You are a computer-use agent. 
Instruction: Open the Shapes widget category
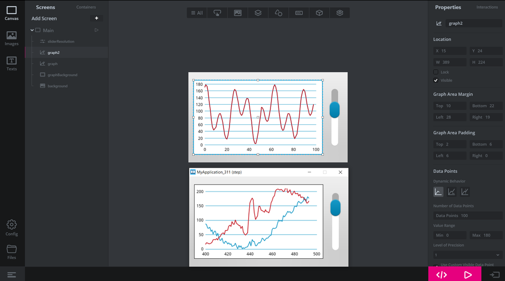click(x=278, y=13)
